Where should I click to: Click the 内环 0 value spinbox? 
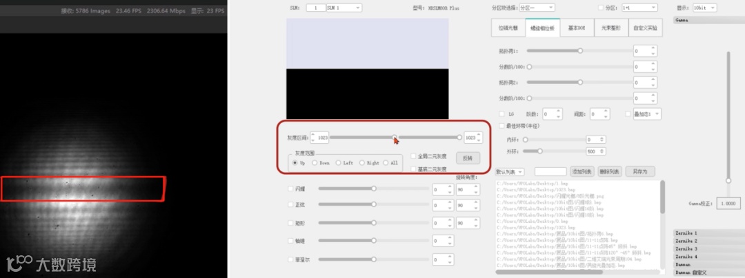point(596,140)
